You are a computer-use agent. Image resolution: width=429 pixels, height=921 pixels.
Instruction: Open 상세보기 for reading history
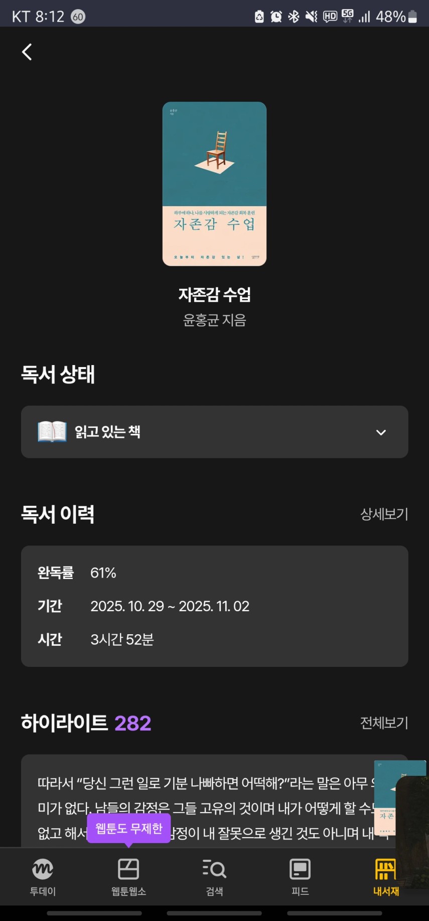click(384, 514)
